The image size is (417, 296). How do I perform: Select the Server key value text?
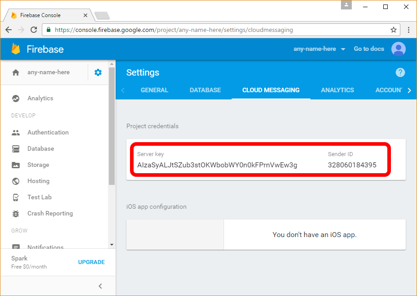coord(217,165)
